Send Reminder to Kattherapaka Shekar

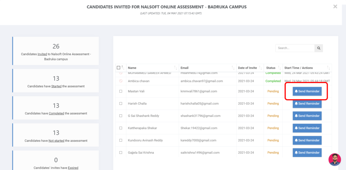click(x=307, y=128)
